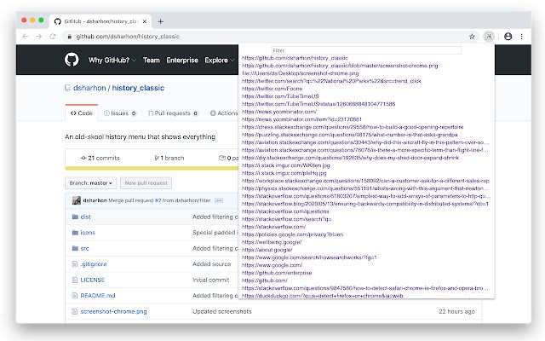
Task: Open the README.md file link
Action: (x=98, y=296)
